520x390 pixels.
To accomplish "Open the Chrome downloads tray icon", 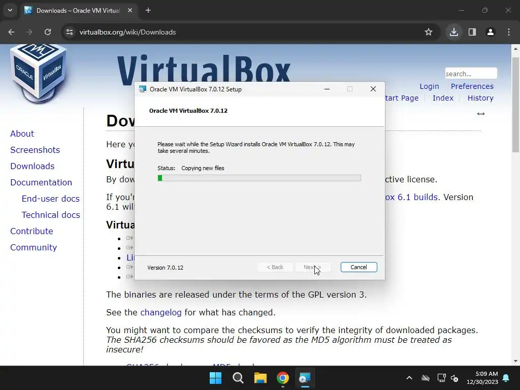I will coord(453,32).
